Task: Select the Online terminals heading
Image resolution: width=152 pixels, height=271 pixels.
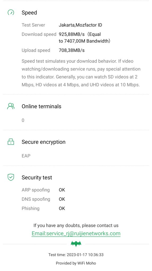Action: pos(42,106)
